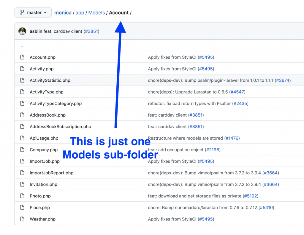This screenshot has height=235, width=304.
Task: Open the Models breadcrumb folder
Action: pyautogui.click(x=96, y=13)
